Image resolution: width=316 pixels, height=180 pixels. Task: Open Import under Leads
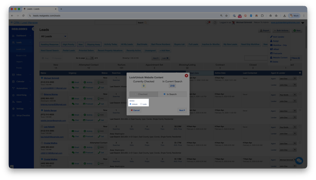click(x=19, y=62)
